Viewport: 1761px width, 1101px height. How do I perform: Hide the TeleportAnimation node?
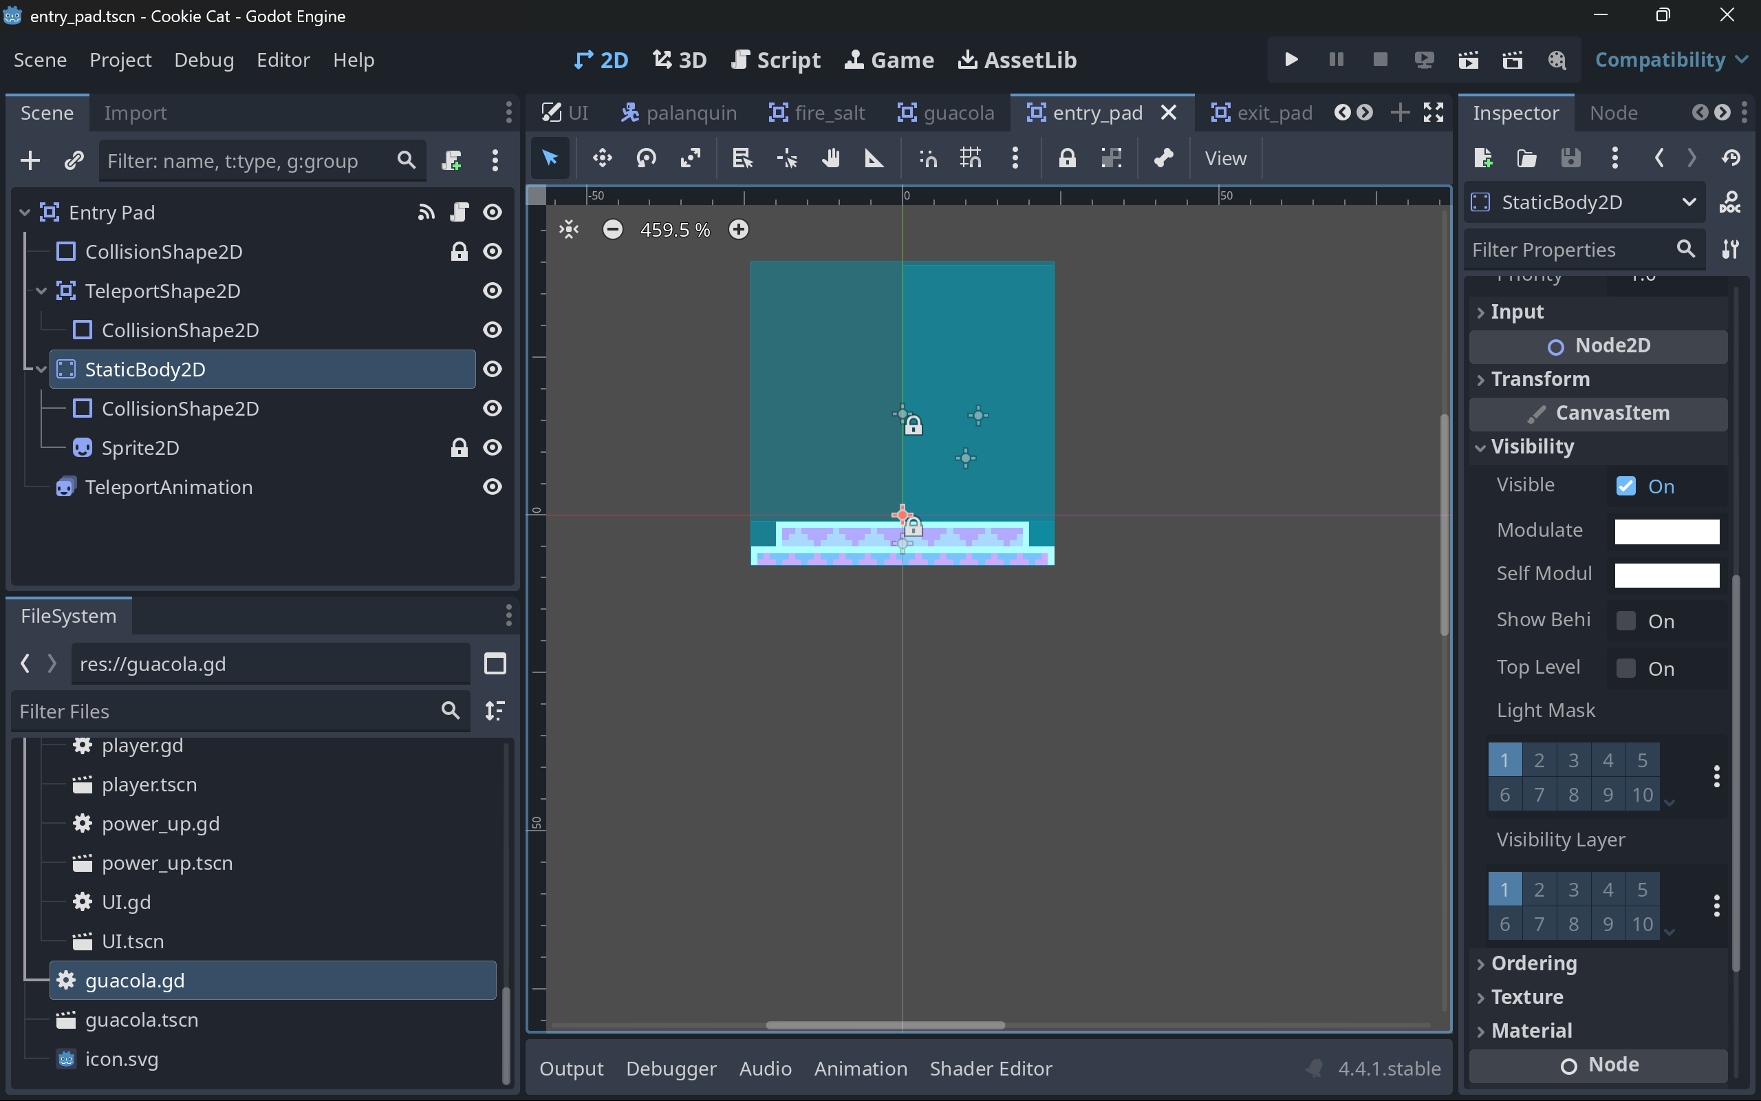click(493, 487)
